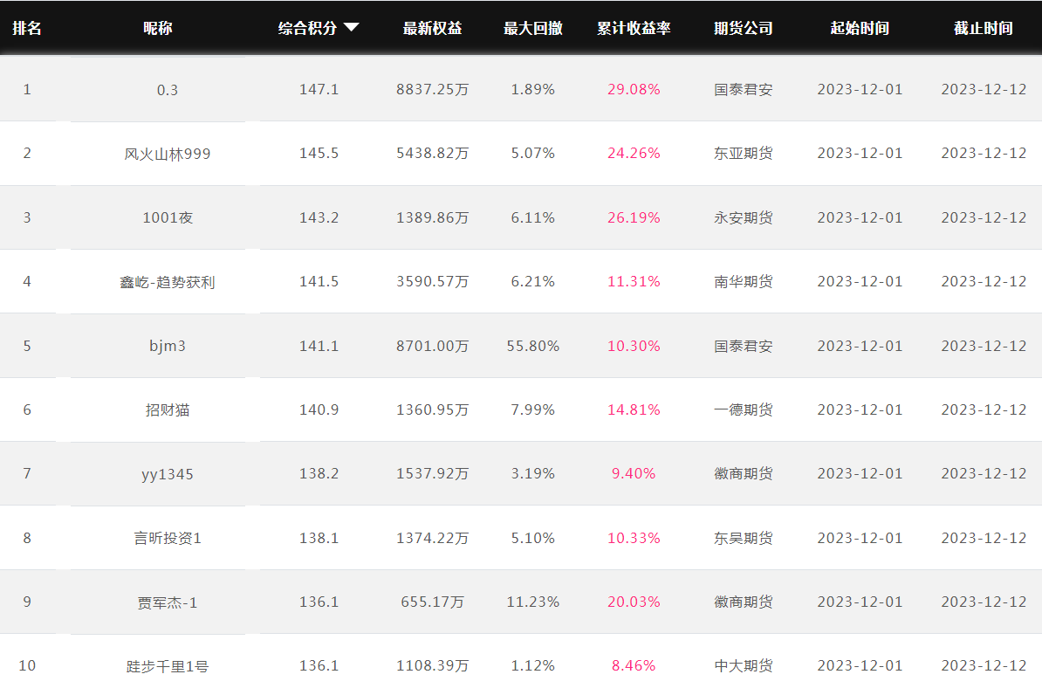This screenshot has width=1042, height=695.
Task: Select equity 655.17万
Action: tap(433, 602)
